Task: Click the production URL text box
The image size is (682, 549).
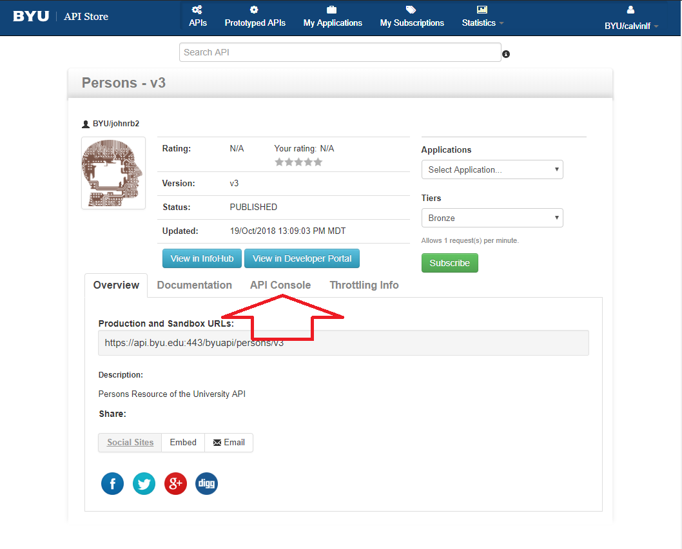Action: coord(344,343)
